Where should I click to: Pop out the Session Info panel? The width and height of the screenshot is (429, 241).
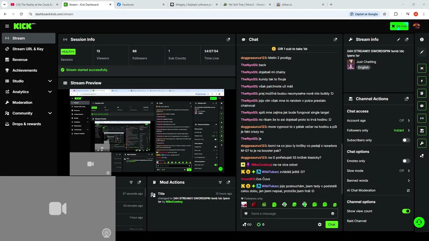pyautogui.click(x=228, y=39)
